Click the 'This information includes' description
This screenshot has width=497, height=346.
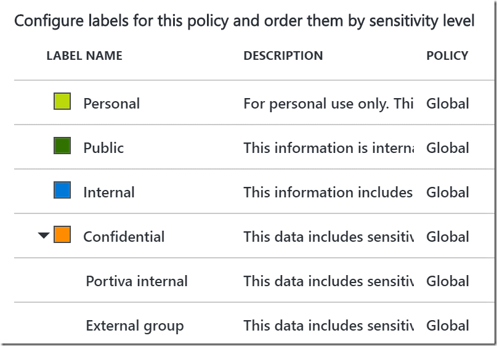[x=328, y=192]
